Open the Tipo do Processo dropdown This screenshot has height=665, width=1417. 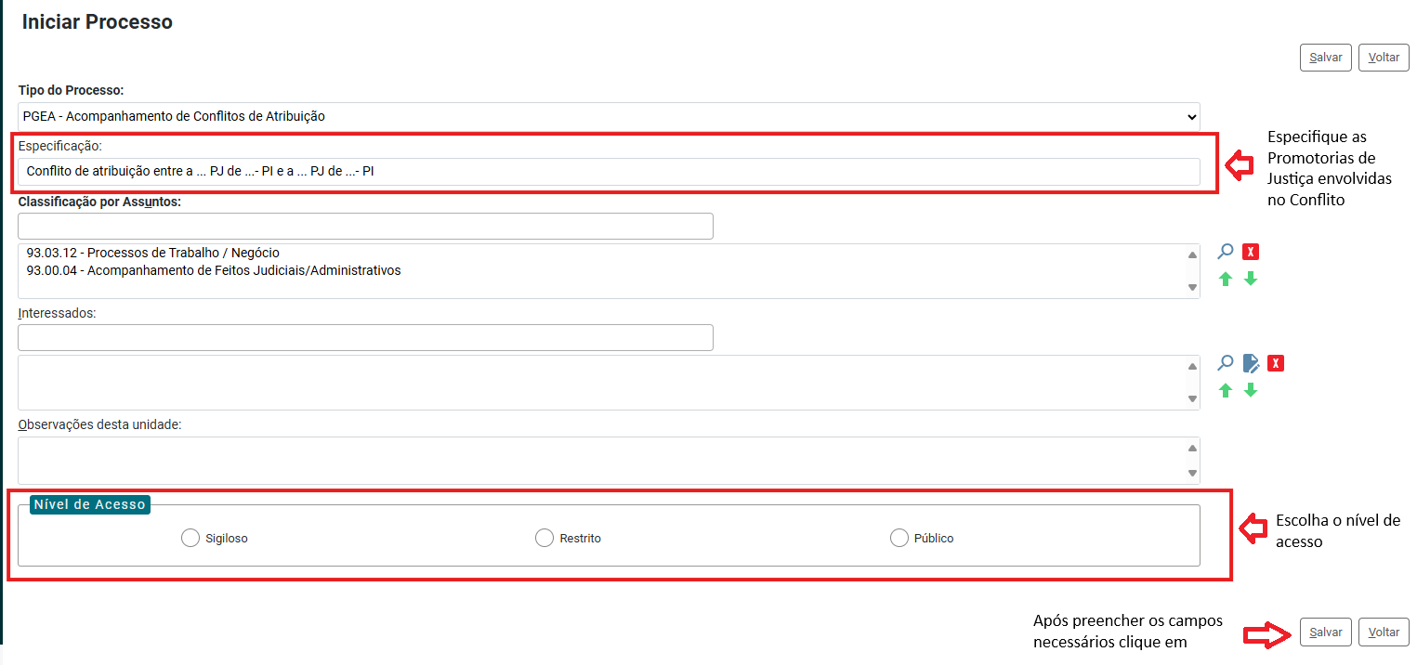coord(609,116)
